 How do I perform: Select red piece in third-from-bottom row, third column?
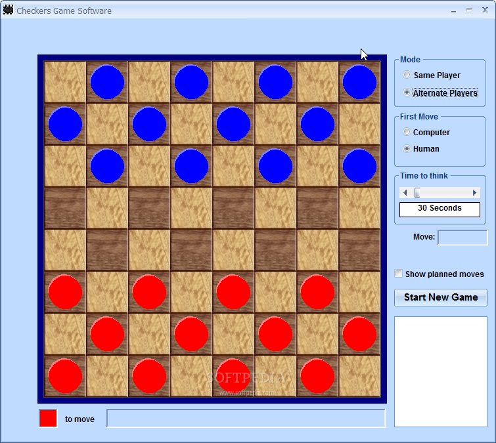(x=149, y=292)
